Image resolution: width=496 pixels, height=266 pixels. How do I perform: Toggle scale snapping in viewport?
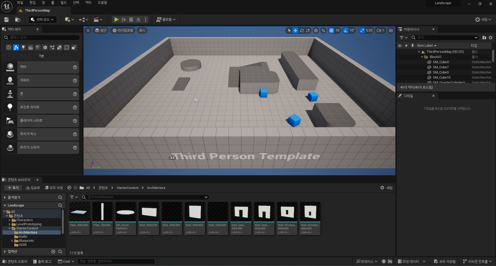tap(362, 30)
